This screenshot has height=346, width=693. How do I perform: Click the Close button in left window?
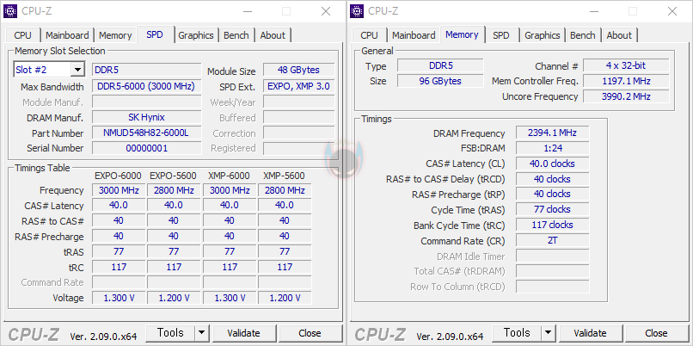click(310, 333)
